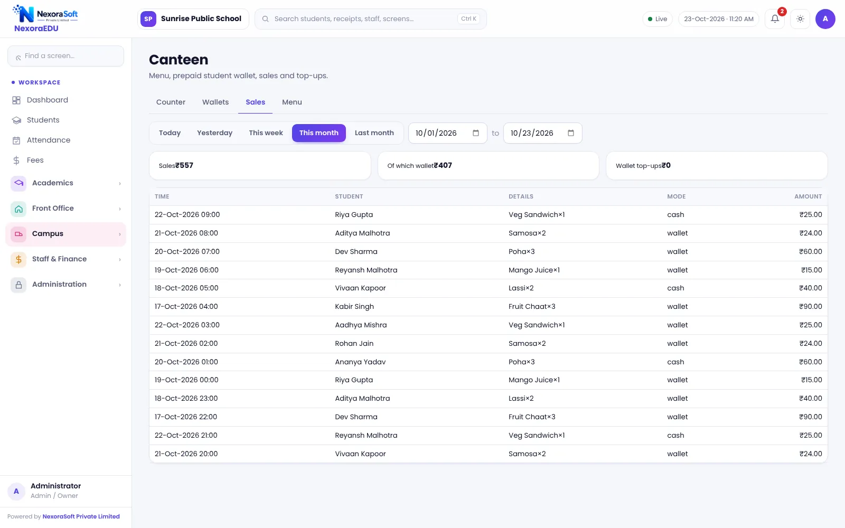This screenshot has width=845, height=528.
Task: Filter sales by This week
Action: coord(266,133)
